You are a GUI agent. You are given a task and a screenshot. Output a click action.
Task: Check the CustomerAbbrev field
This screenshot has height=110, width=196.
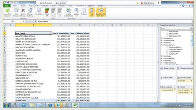tap(167, 47)
